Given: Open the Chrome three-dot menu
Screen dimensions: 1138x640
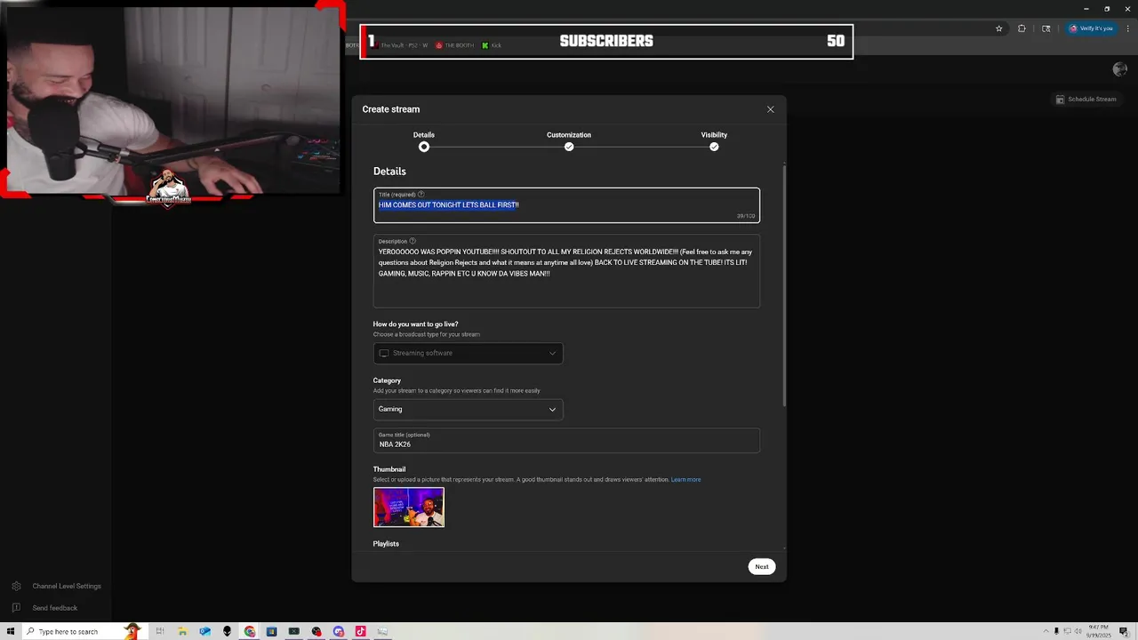Looking at the screenshot, I should (x=1127, y=28).
